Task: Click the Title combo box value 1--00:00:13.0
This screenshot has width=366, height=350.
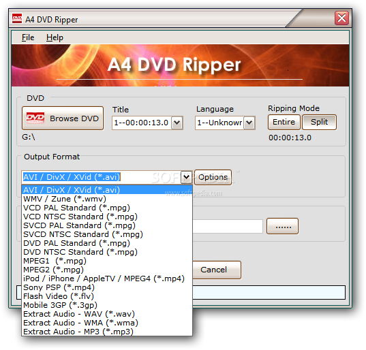Action: tap(142, 123)
